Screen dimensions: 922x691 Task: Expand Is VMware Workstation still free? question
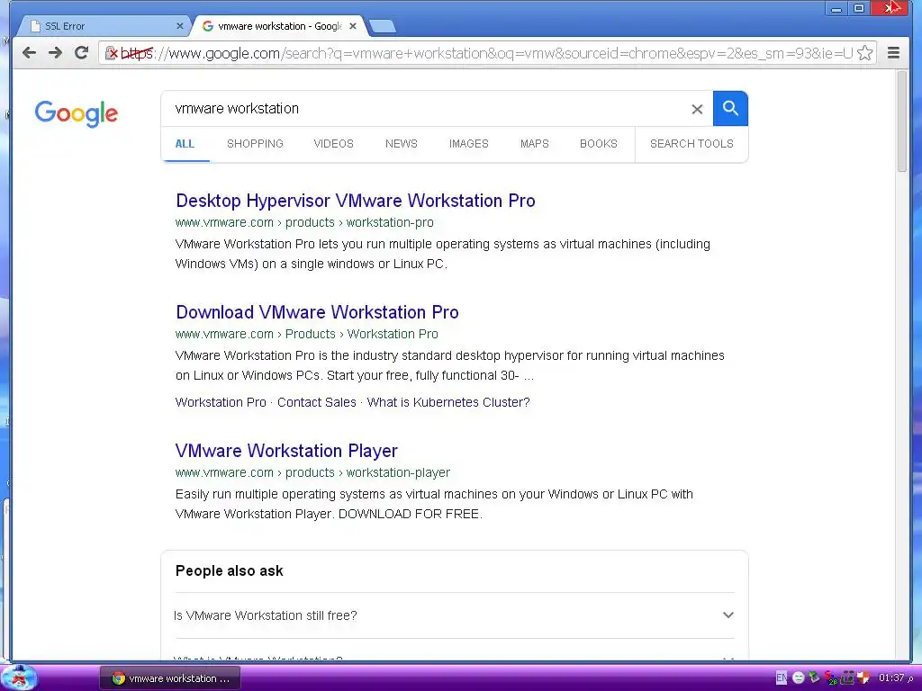[455, 615]
